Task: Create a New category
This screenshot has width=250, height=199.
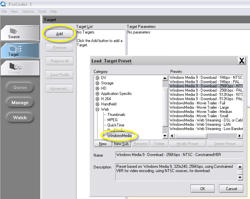Action: coord(103,144)
